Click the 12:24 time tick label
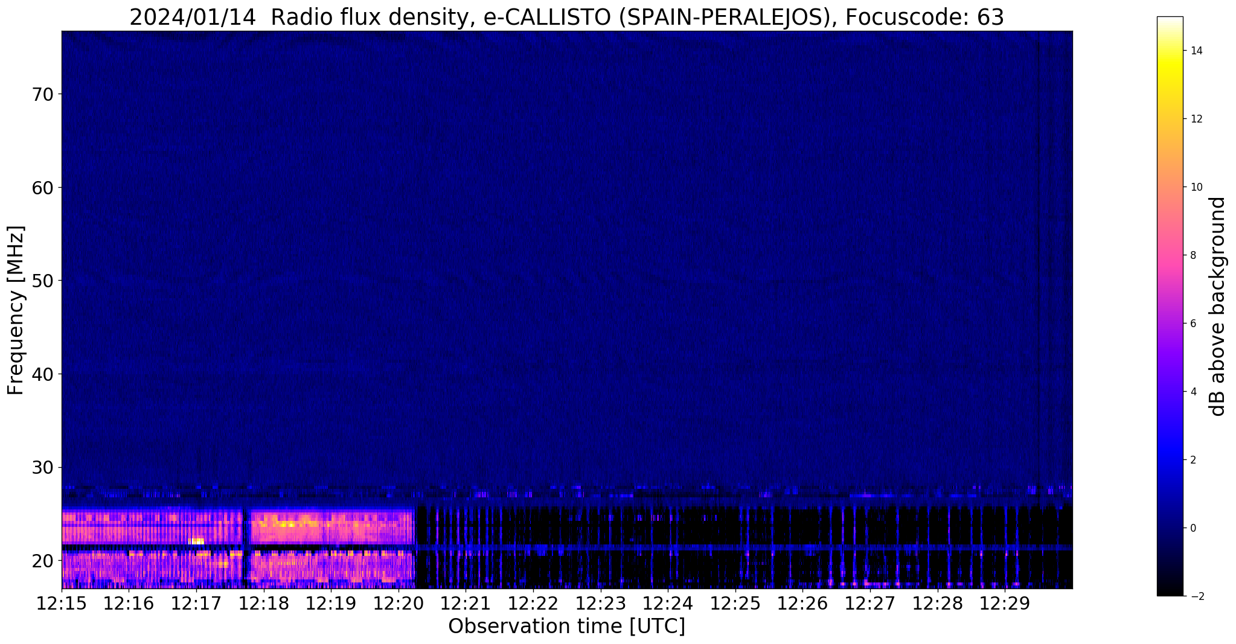Screen dimensions: 1236x644 pos(667,604)
